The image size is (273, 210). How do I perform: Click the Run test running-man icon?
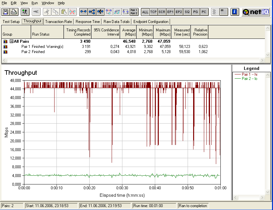[x=25, y=12]
